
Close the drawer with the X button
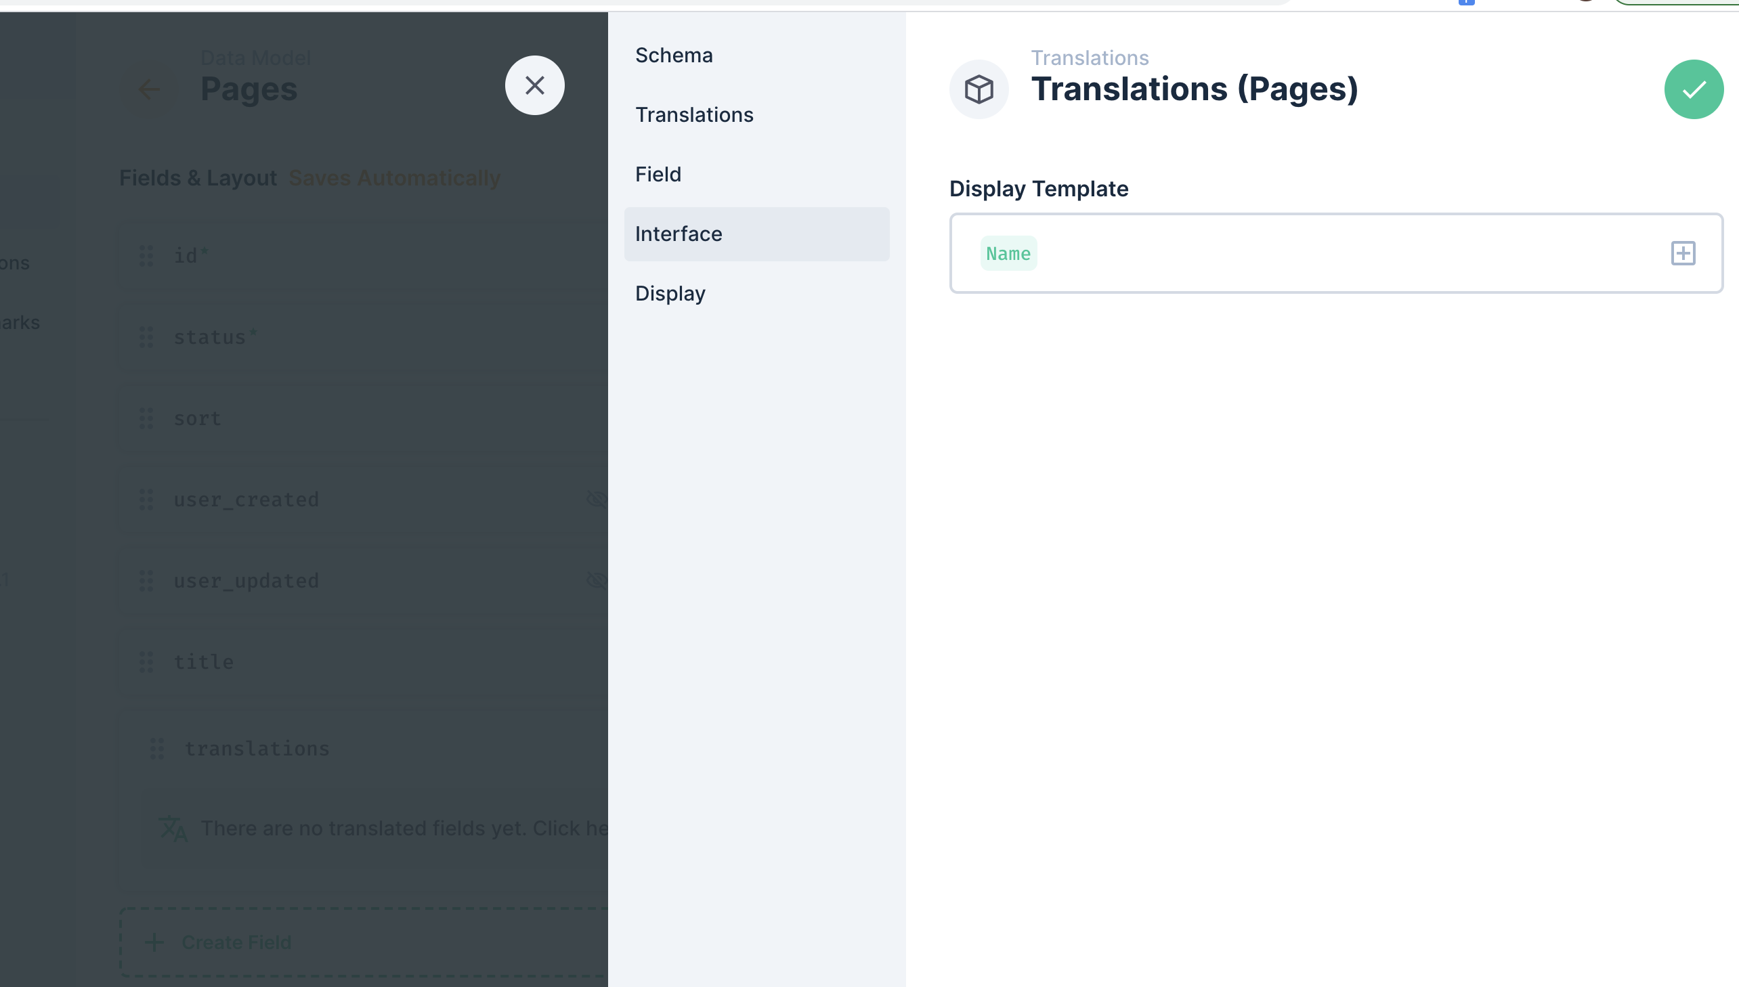click(535, 85)
